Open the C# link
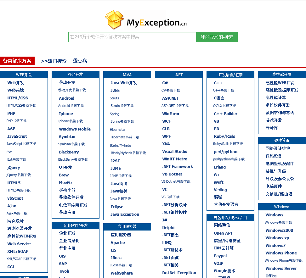 pyautogui.click(x=165, y=83)
